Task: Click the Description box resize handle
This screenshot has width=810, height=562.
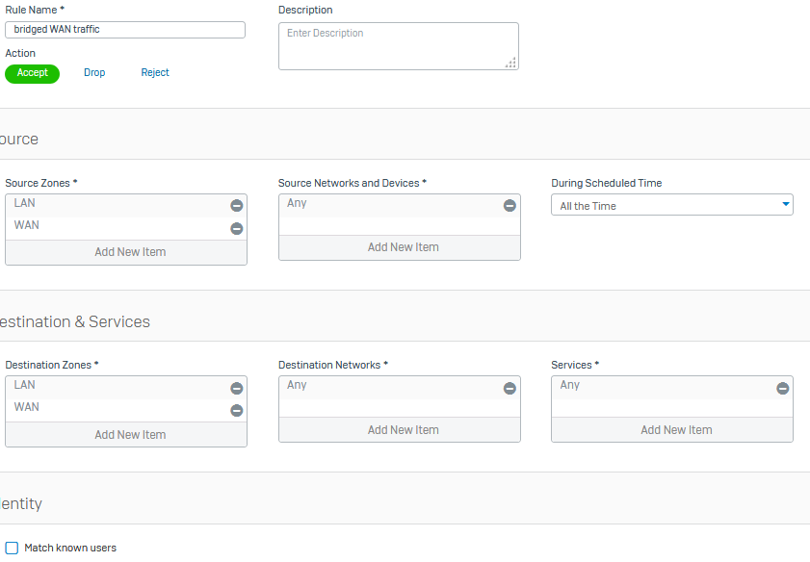Action: (510, 63)
